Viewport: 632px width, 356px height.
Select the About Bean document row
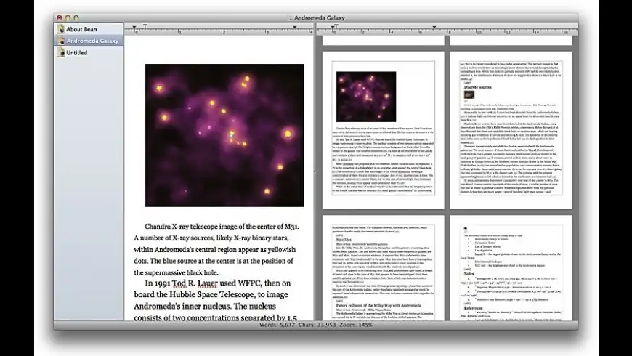89,29
